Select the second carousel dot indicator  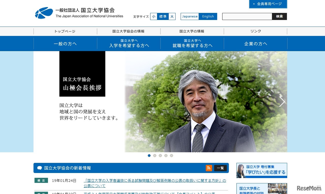155,156
